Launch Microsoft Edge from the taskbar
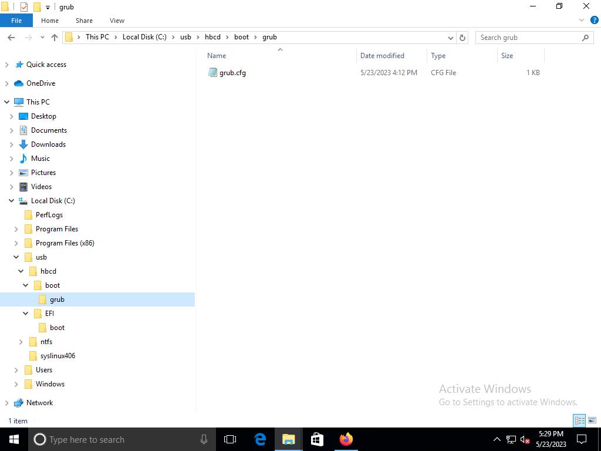601x451 pixels. [x=260, y=439]
